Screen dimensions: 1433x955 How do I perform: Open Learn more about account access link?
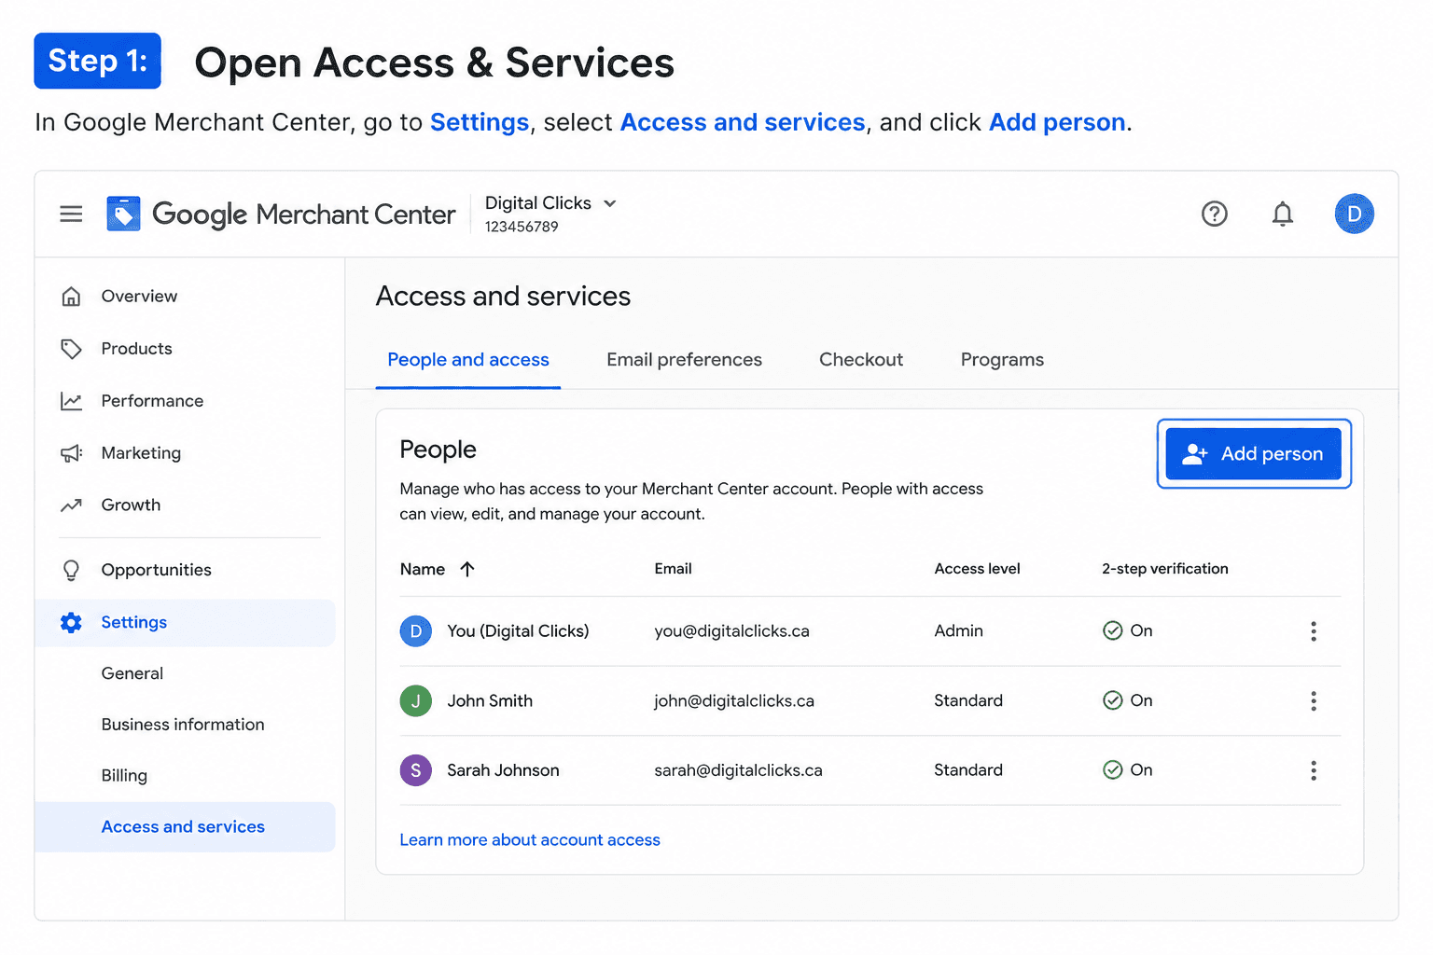click(x=530, y=840)
